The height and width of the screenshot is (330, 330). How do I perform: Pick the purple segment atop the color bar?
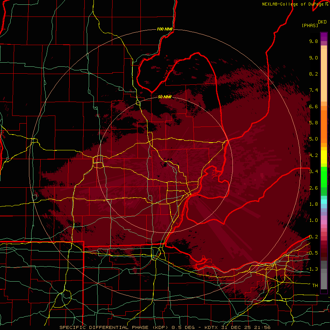pos(324,37)
